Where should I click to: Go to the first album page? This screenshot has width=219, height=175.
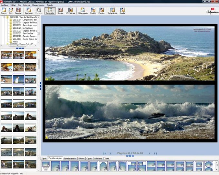105,153
